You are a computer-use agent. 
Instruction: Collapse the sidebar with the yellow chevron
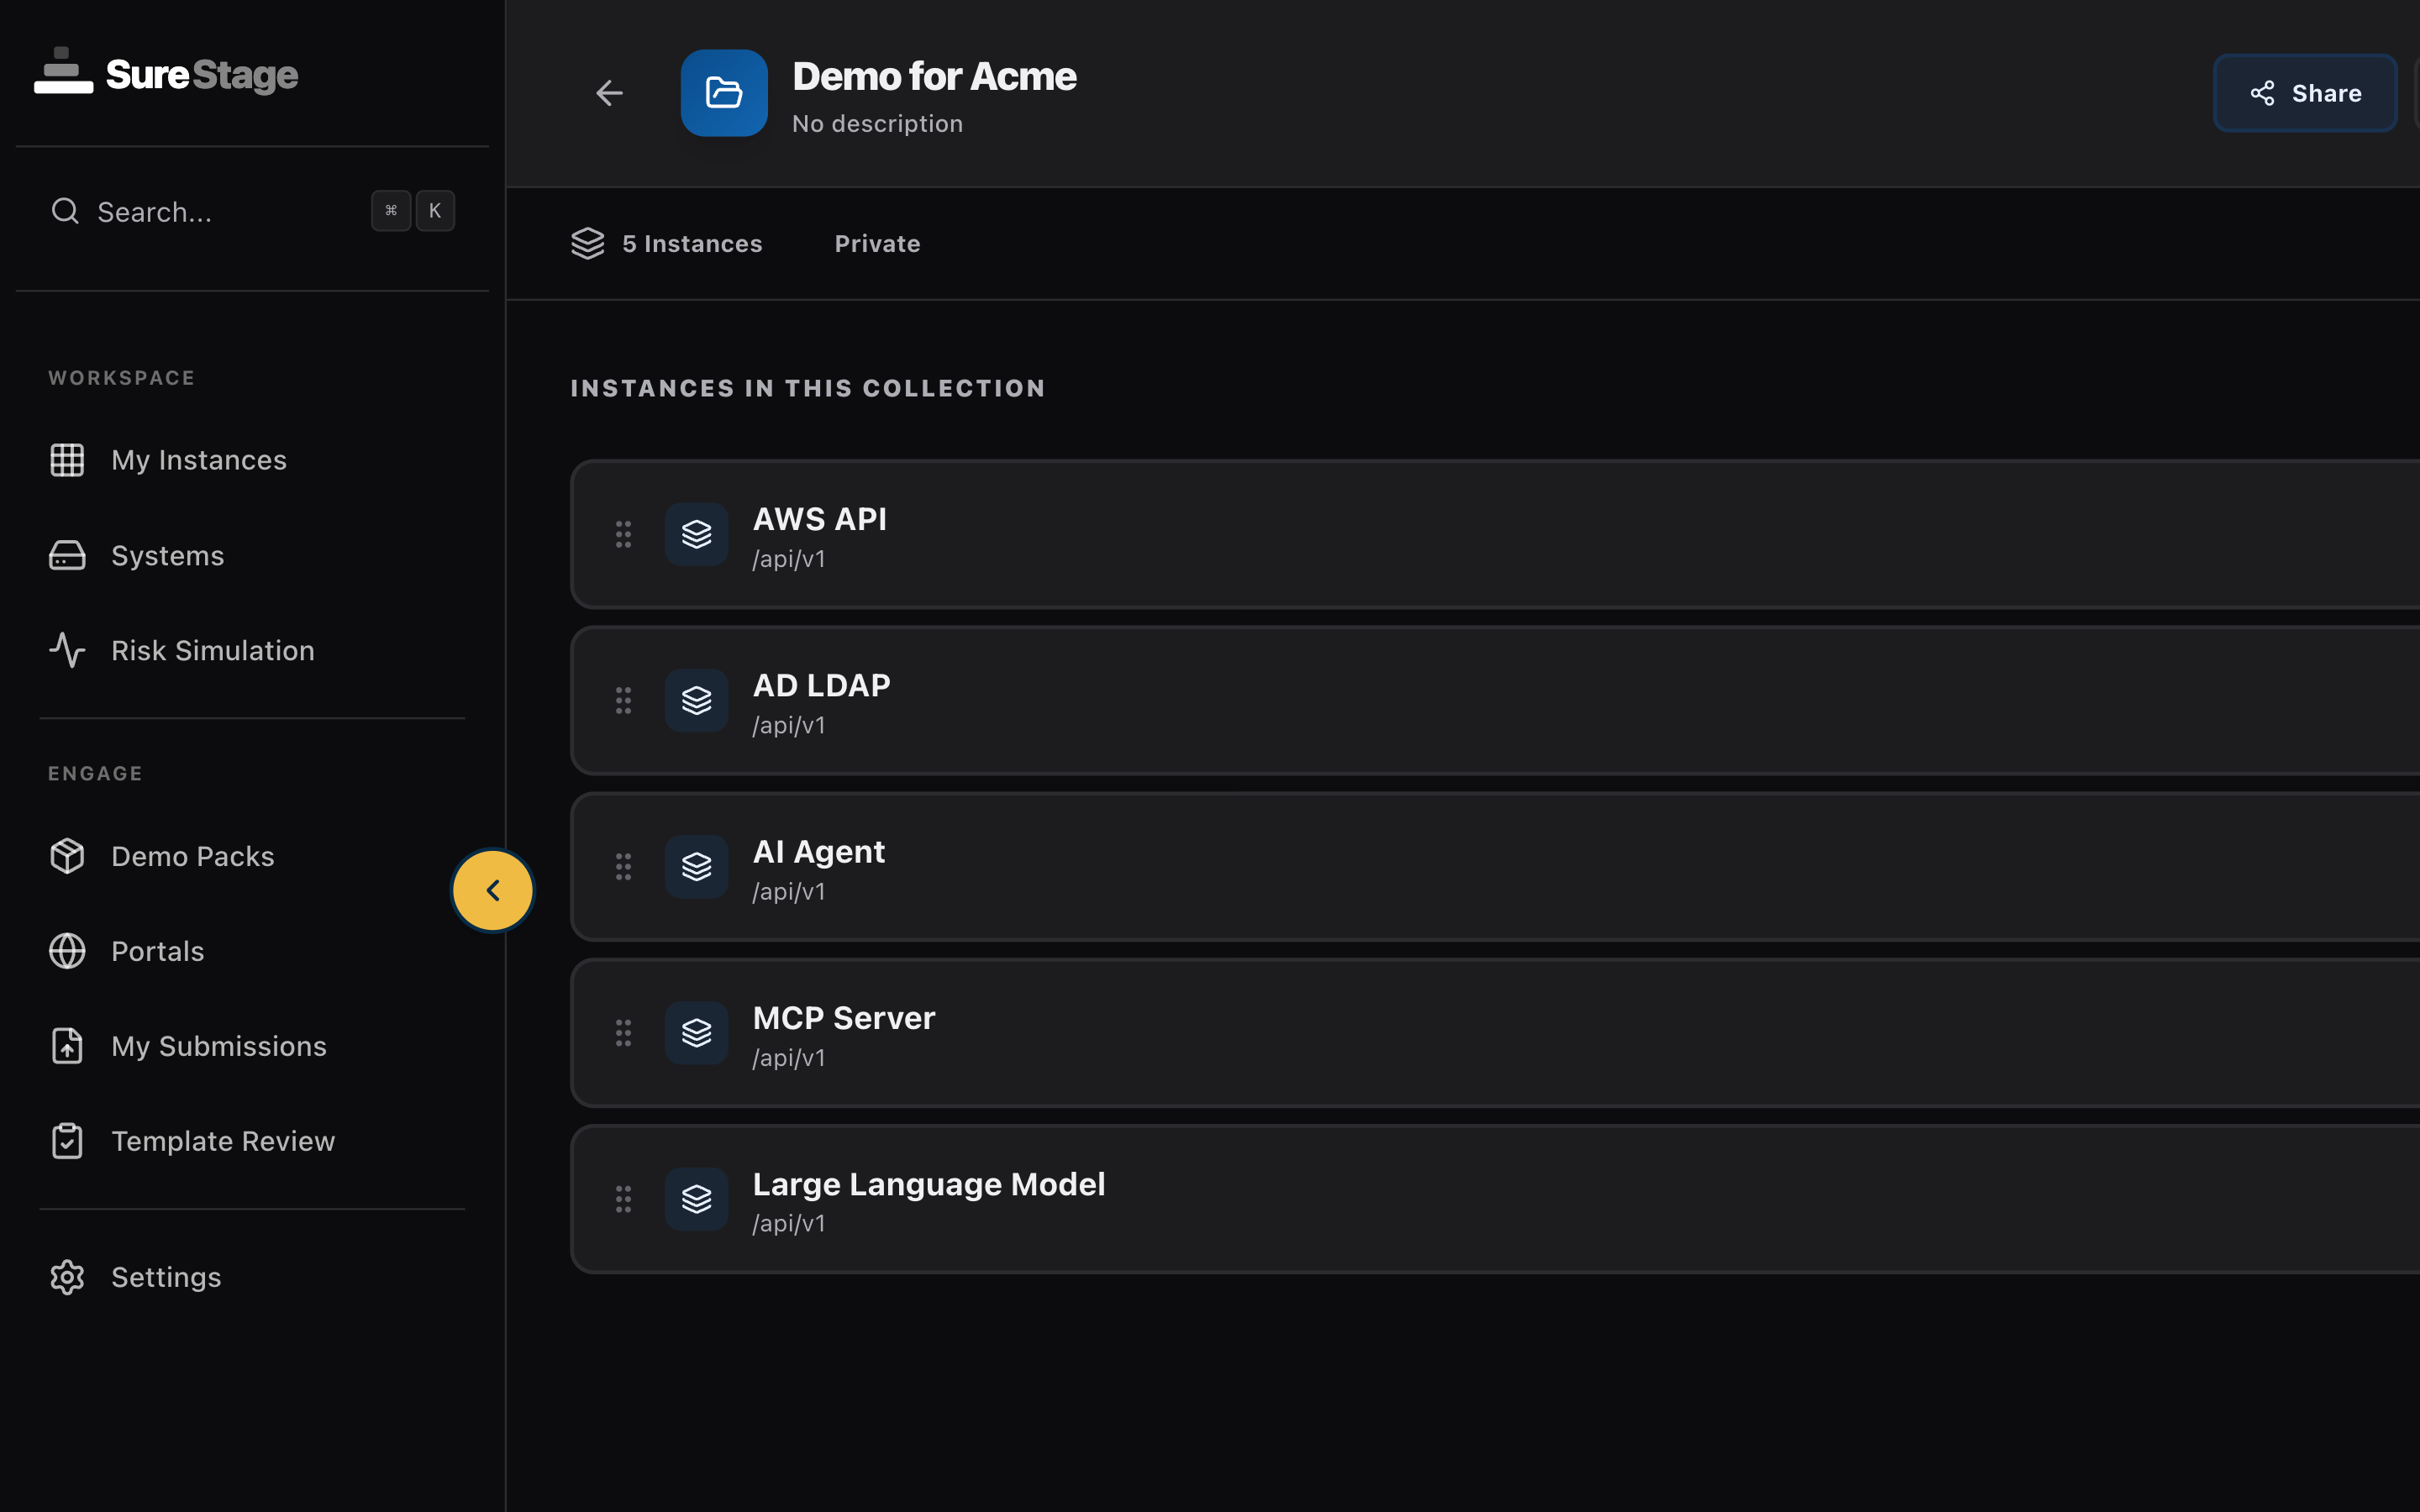point(492,889)
